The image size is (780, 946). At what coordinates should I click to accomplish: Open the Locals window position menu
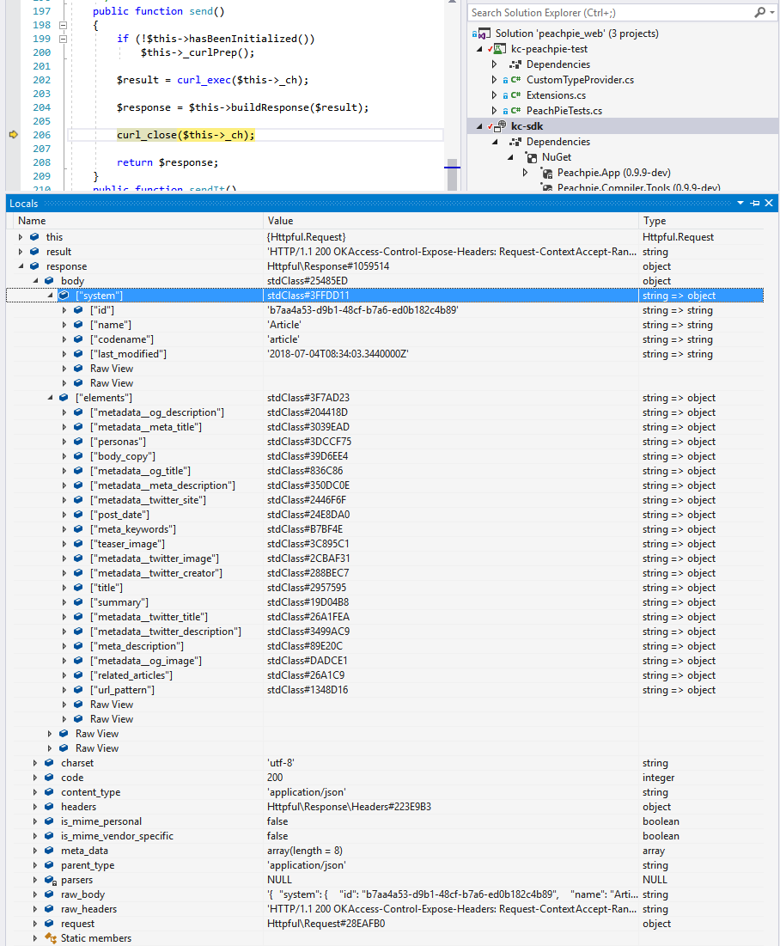click(740, 203)
